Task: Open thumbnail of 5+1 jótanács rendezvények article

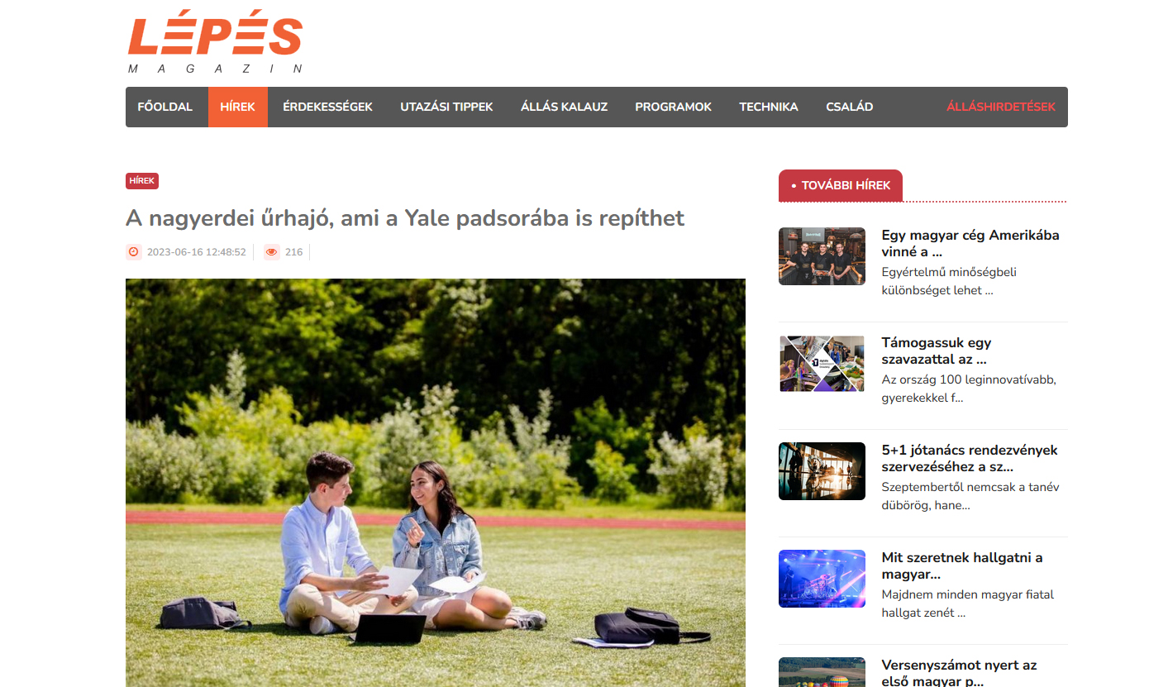Action: 822,471
